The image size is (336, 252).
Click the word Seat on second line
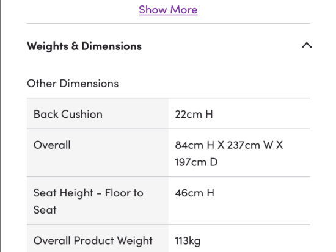[45, 210]
